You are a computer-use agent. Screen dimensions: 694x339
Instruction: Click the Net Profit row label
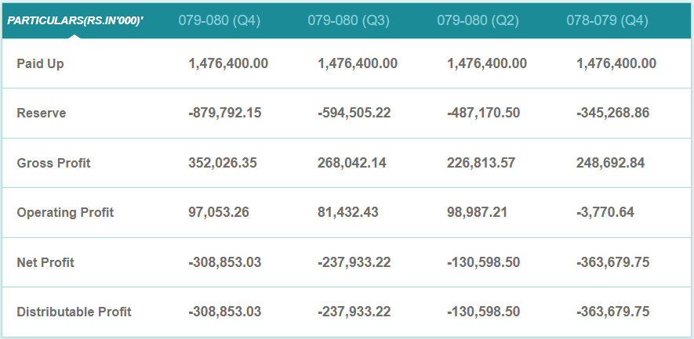coord(45,262)
